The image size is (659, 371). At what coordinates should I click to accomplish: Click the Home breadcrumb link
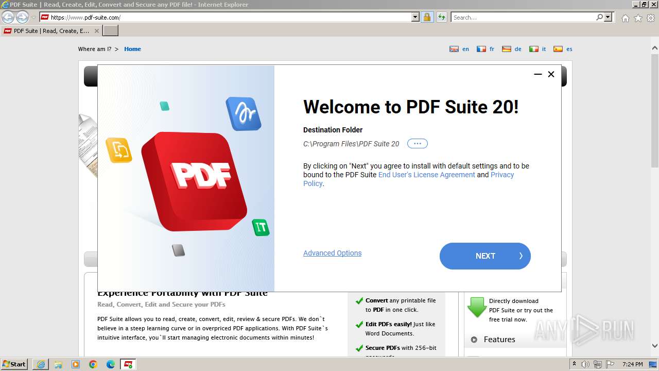click(132, 49)
